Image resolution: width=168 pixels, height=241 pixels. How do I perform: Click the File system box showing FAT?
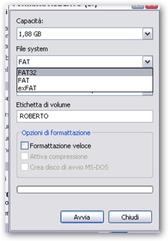pyautogui.click(x=85, y=62)
